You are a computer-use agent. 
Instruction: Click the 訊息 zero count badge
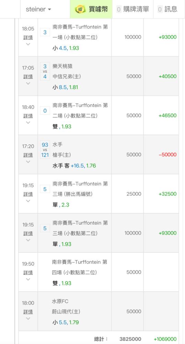point(160,9)
